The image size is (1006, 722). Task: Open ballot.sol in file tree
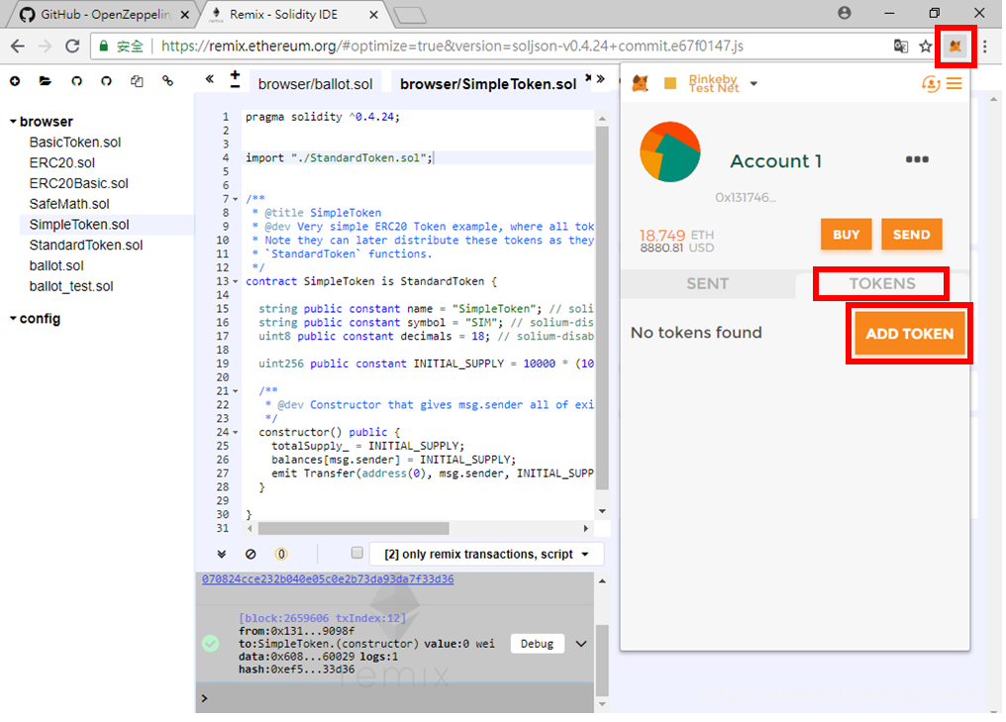pyautogui.click(x=56, y=265)
